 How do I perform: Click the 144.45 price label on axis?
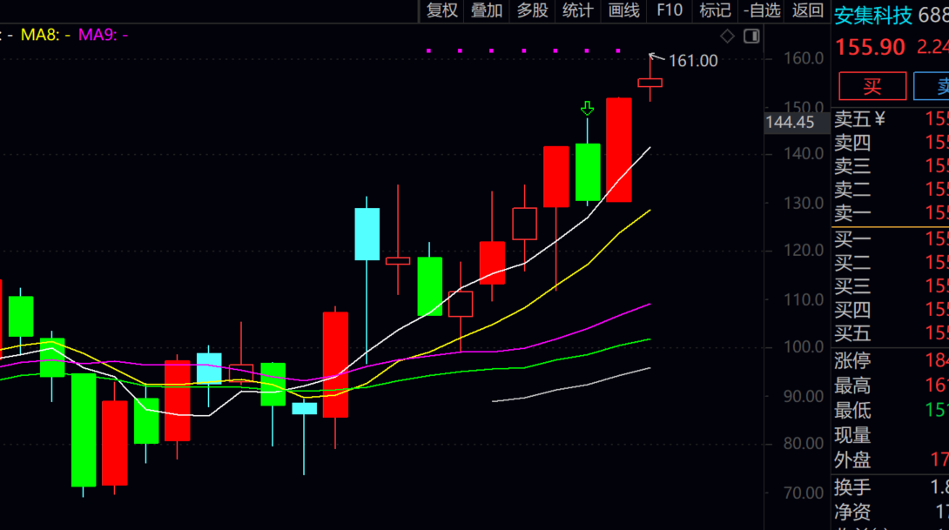[790, 123]
